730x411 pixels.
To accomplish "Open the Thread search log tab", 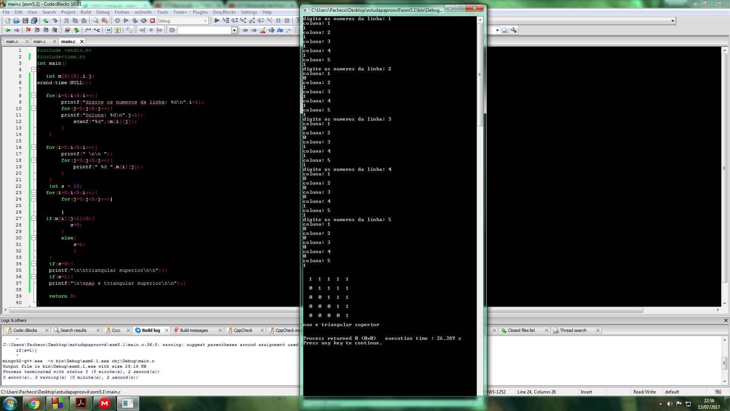I will [573, 330].
